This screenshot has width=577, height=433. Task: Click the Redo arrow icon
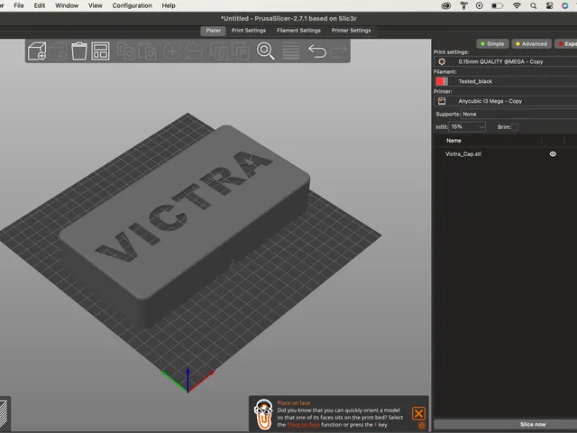coord(339,51)
